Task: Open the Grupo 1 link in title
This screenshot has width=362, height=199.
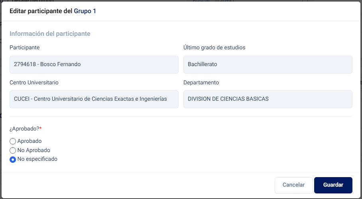Action: (x=85, y=11)
